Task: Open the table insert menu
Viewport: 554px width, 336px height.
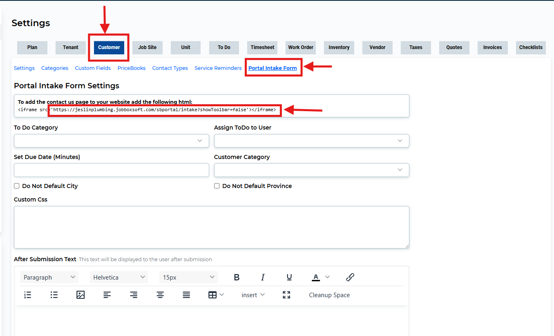Action: coord(216,295)
